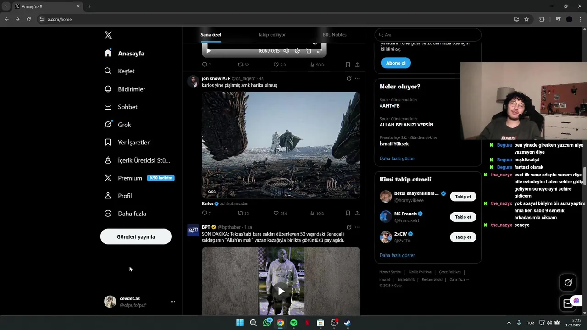Open Premium page

click(x=139, y=178)
